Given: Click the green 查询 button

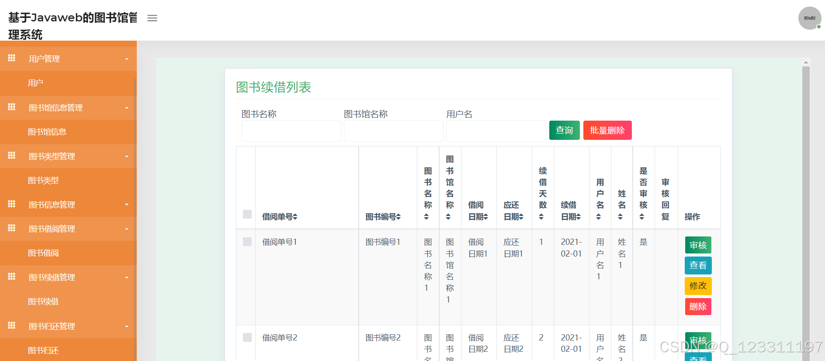Looking at the screenshot, I should (x=564, y=130).
